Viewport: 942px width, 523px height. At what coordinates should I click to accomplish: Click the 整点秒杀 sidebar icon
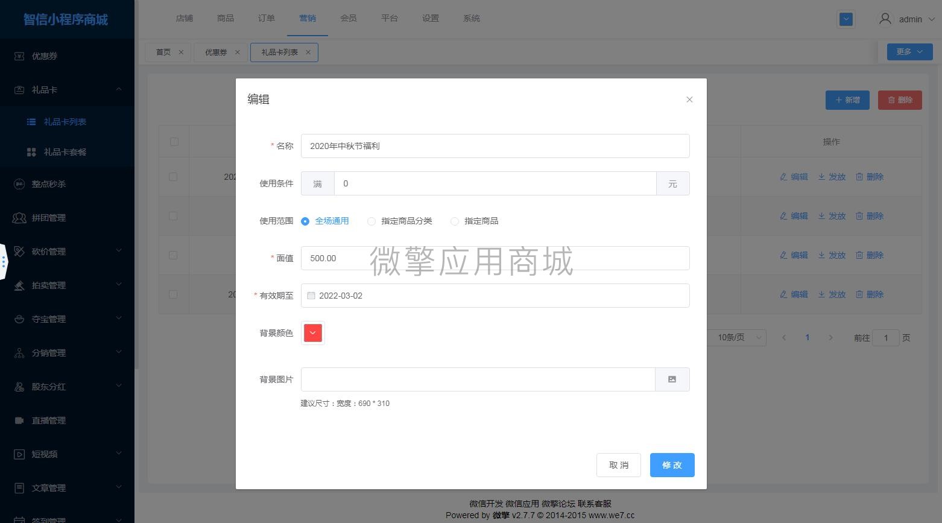pyautogui.click(x=19, y=184)
